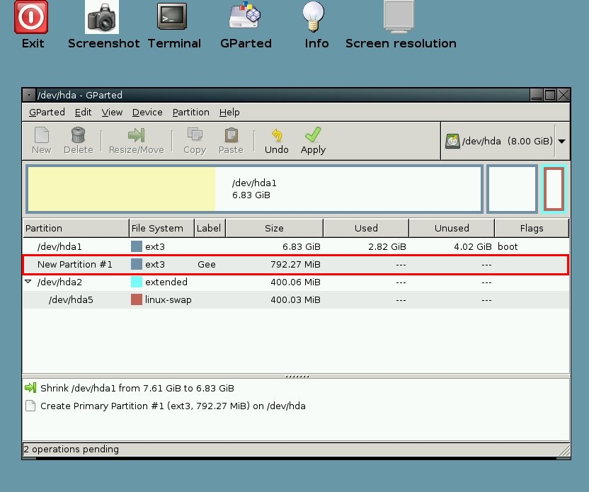Open the Device menu
Image resolution: width=589 pixels, height=492 pixels.
147,113
